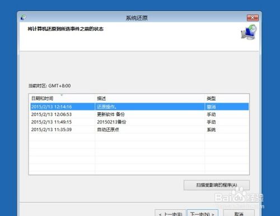Select the 更新软件 备份 restore point
This screenshot has width=280, height=216.
tap(139, 114)
